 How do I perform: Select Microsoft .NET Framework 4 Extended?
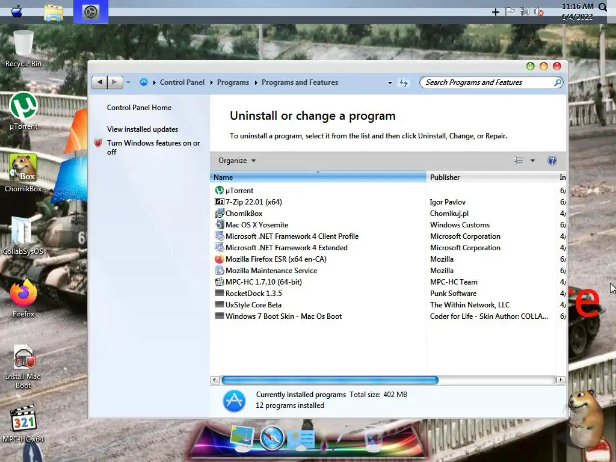coord(282,247)
